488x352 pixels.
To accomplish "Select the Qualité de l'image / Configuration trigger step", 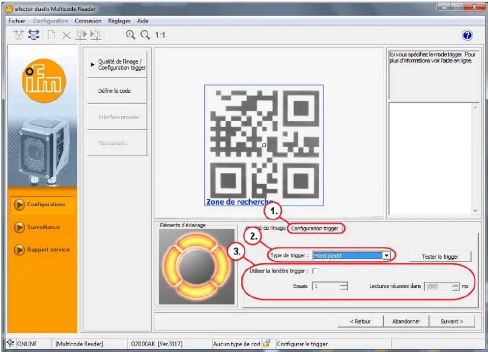I will (117, 64).
